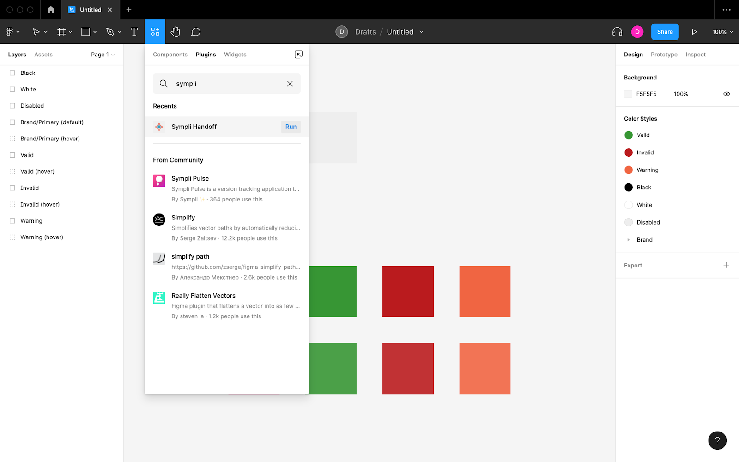Image resolution: width=739 pixels, height=462 pixels.
Task: Toggle the Resources tool
Action: (x=155, y=32)
